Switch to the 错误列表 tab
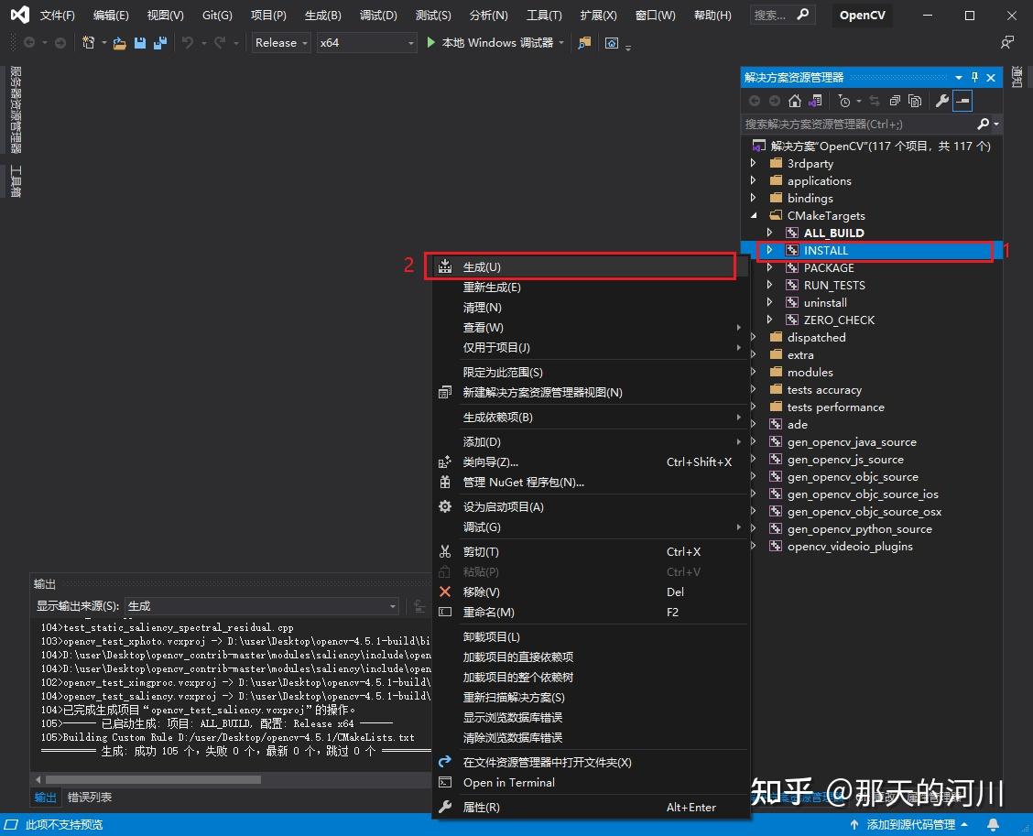This screenshot has width=1033, height=836. pos(90,798)
